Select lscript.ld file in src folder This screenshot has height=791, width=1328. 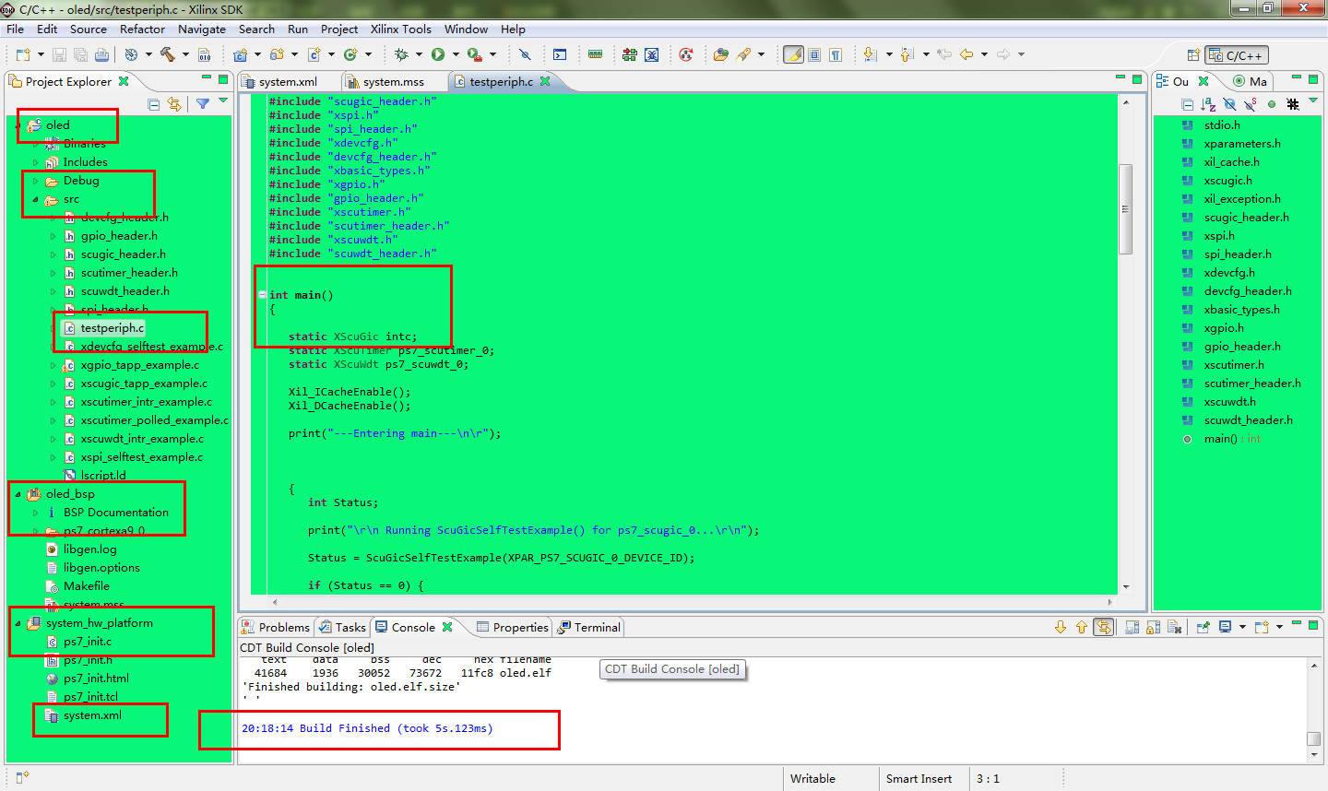tap(102, 476)
